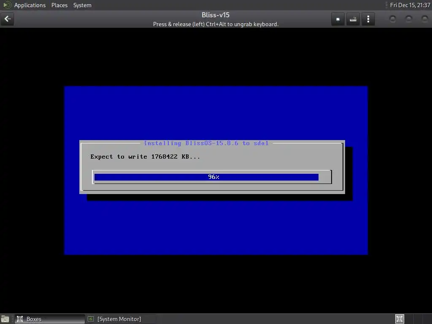This screenshot has height=324, width=432.
Task: Click the Boxes icon in the bottom-right panel
Action: click(x=400, y=319)
